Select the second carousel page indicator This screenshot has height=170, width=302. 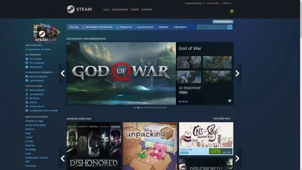click(x=138, y=108)
